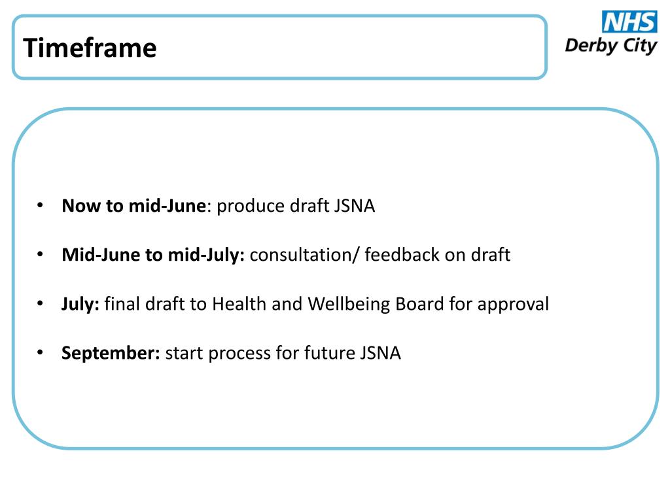Click the blue border of content box
This screenshot has height=502, width=670.
pyautogui.click(x=336, y=109)
